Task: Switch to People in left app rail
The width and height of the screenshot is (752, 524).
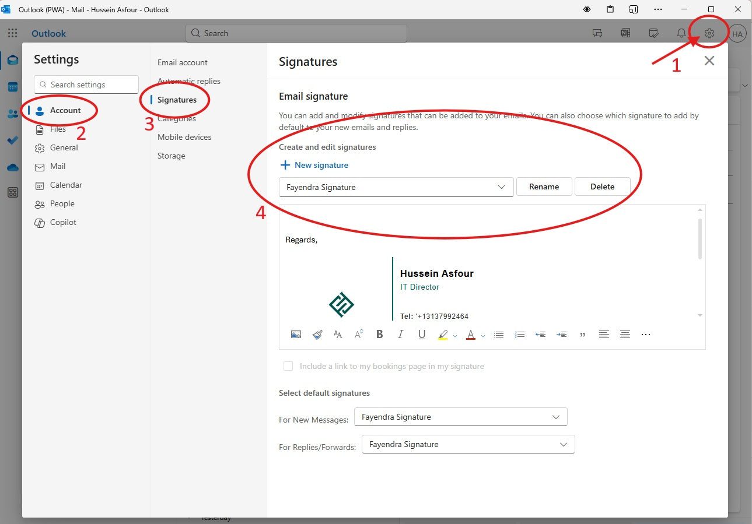Action: tap(12, 114)
